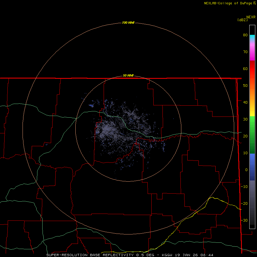Click the 20 value on dBZ scale
Viewport: 257px width, 257px height.
(x=245, y=136)
